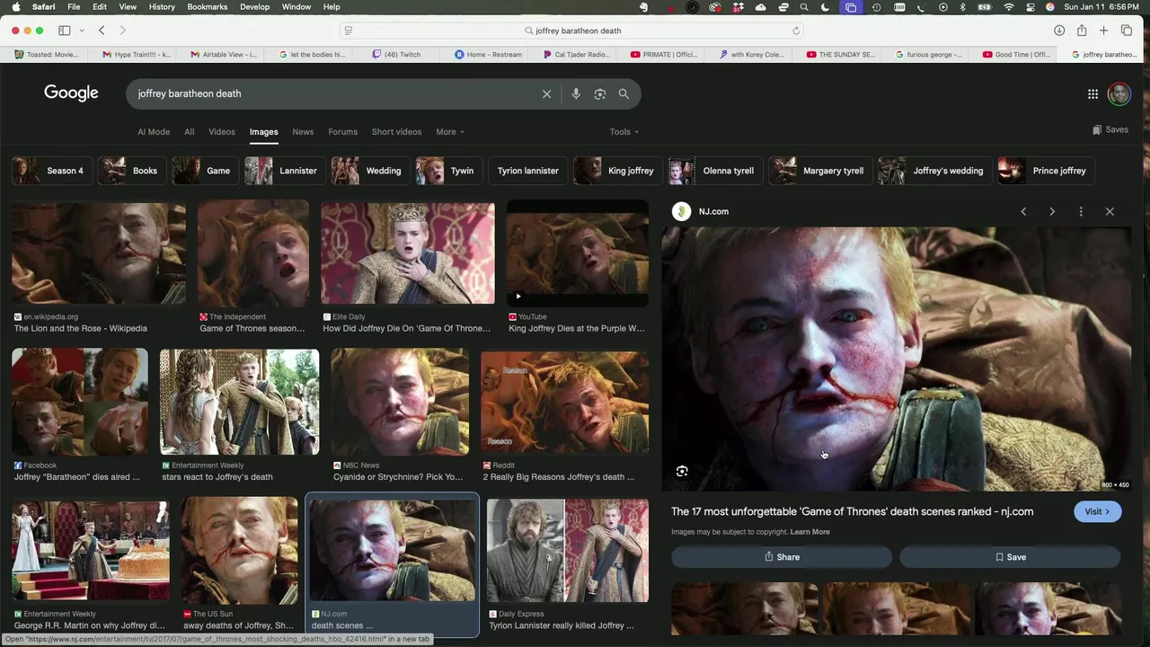The height and width of the screenshot is (647, 1150).
Task: Switch to News results tab
Action: [x=303, y=132]
